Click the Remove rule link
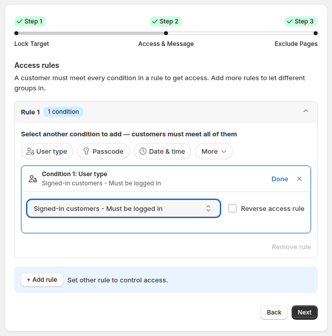The width and height of the screenshot is (332, 336). pyautogui.click(x=291, y=247)
